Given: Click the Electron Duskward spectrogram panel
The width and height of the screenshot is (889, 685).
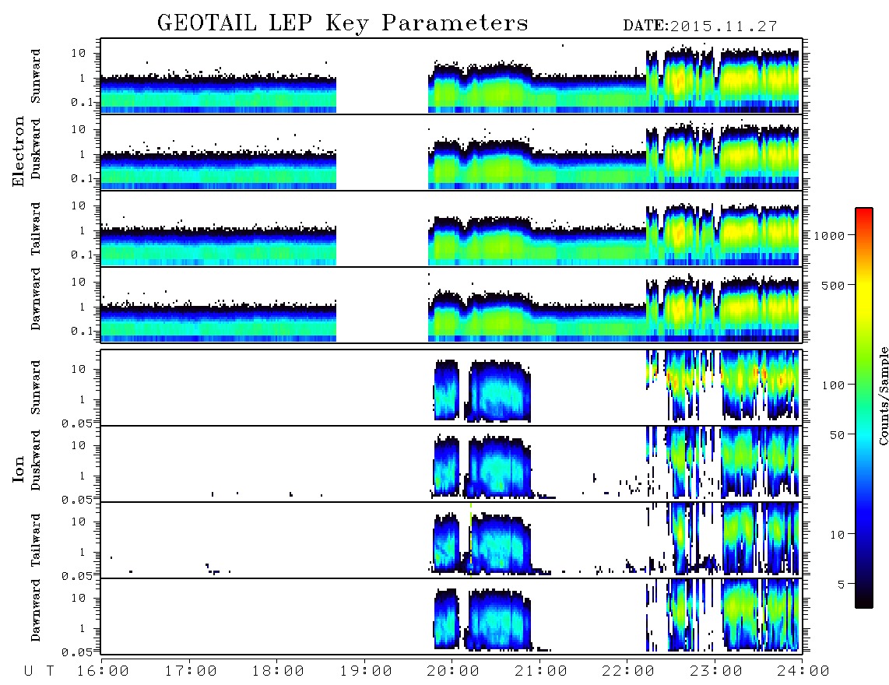Looking at the screenshot, I should [452, 152].
